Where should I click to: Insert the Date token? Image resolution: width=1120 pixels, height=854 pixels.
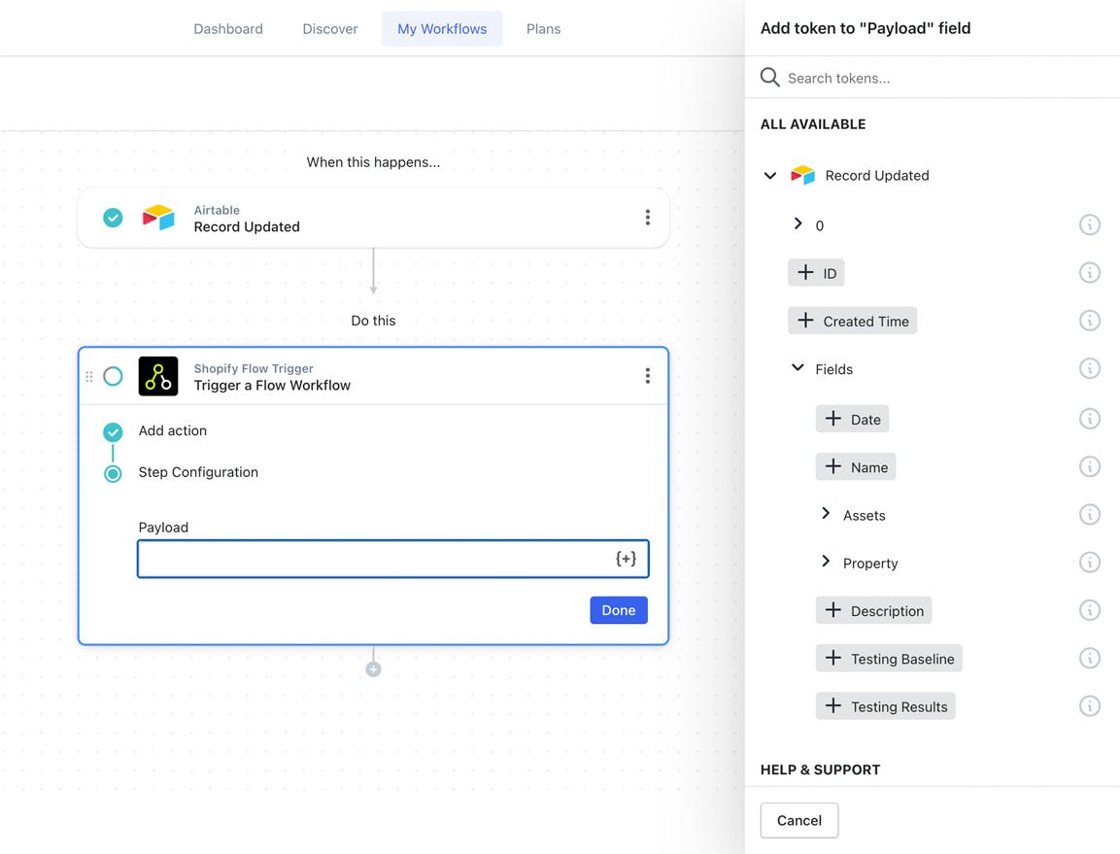[852, 419]
